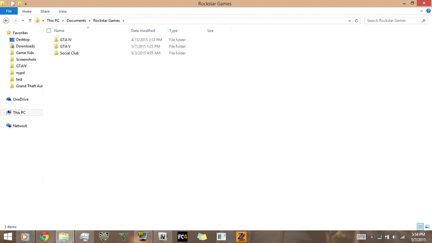Expand the ribbon with the chevron
The height and width of the screenshot is (243, 432).
tap(422, 11)
